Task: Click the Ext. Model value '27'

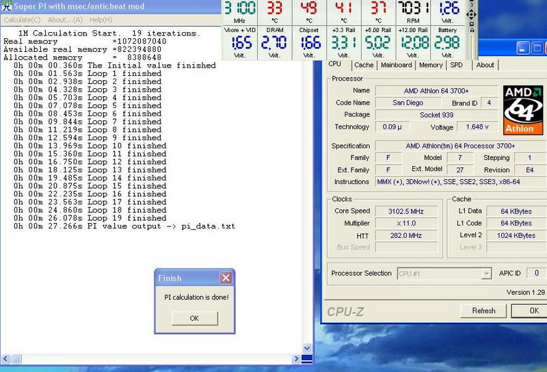Action: (x=459, y=170)
